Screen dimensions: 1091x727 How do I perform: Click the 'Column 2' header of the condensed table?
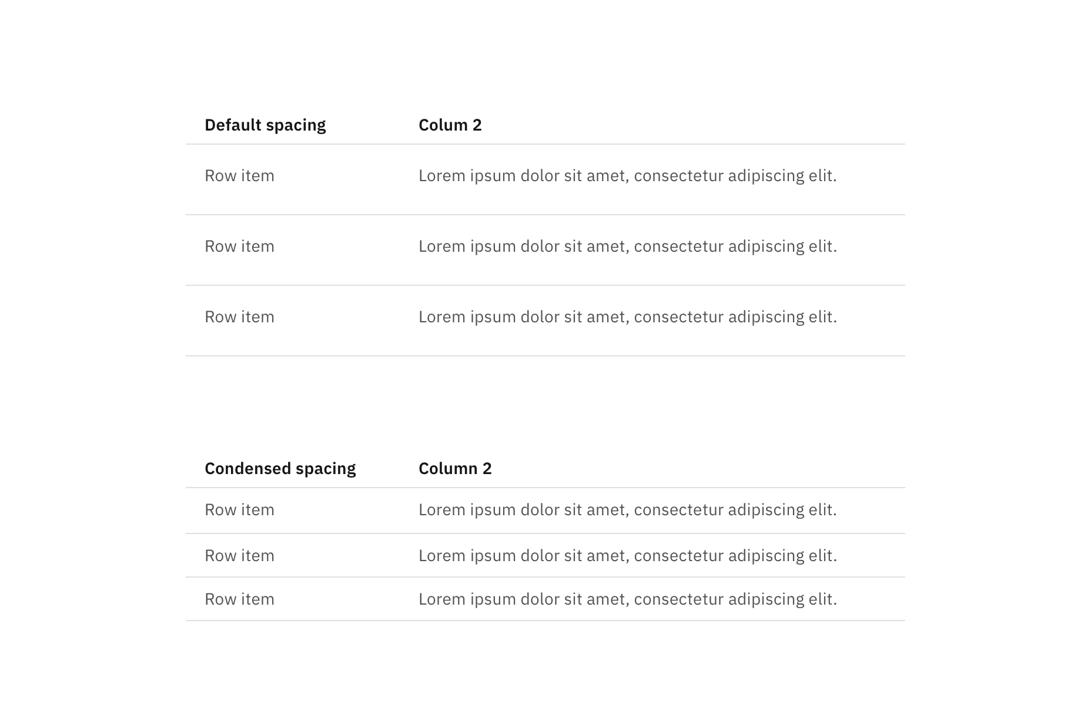coord(456,468)
